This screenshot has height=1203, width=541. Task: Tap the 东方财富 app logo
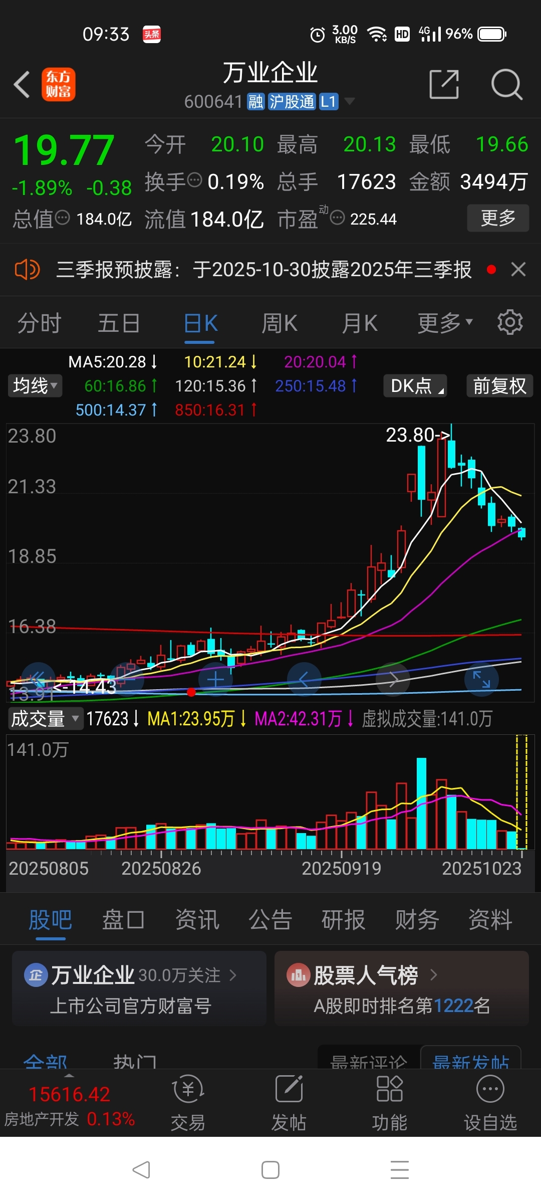(58, 84)
